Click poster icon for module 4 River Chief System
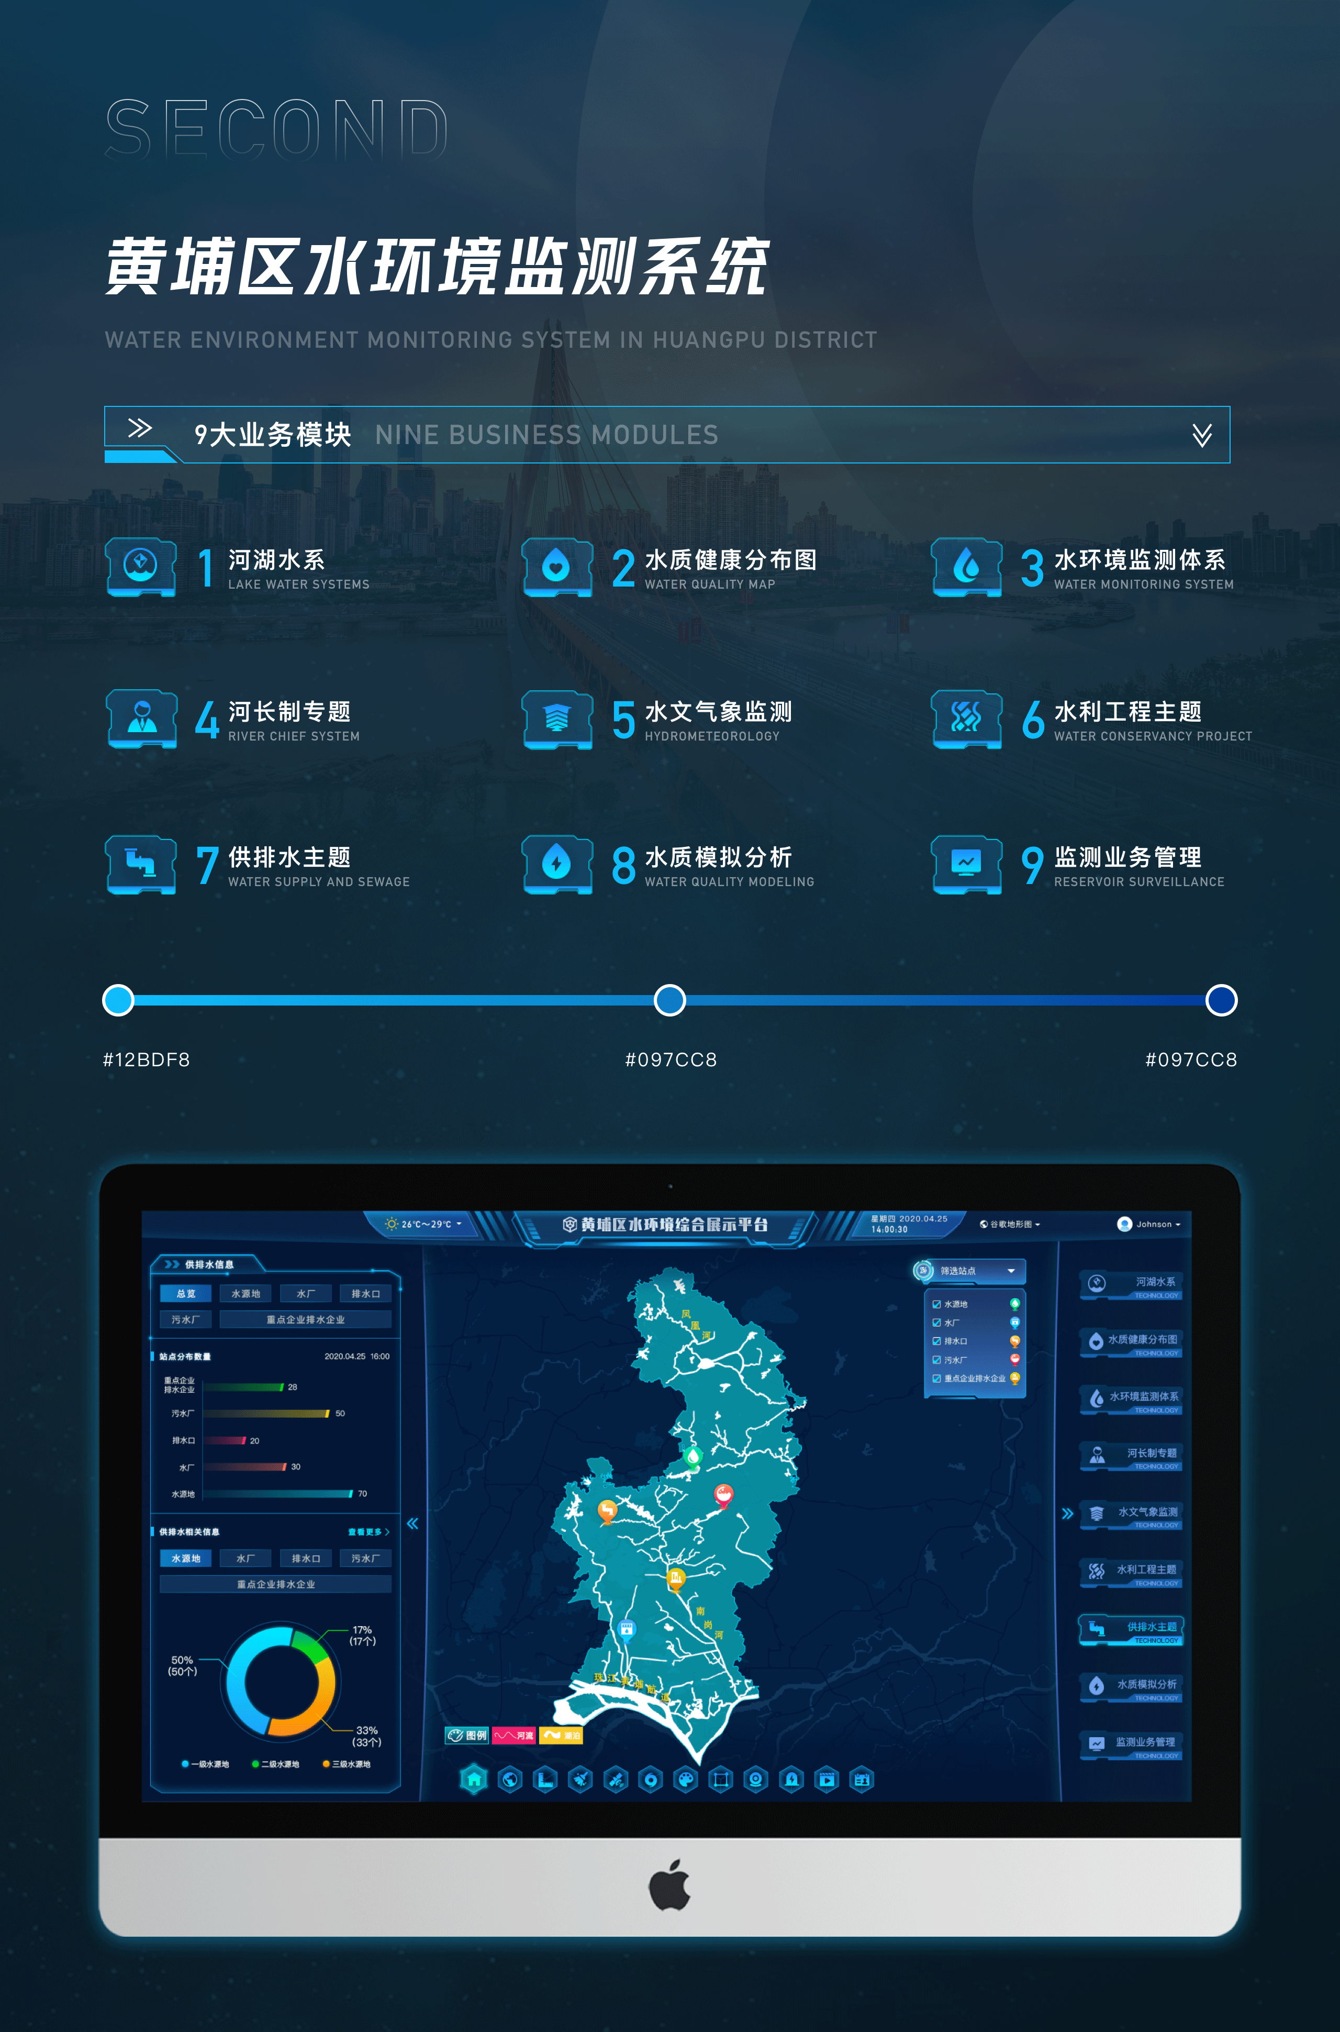Viewport: 1340px width, 2032px height. click(x=141, y=719)
